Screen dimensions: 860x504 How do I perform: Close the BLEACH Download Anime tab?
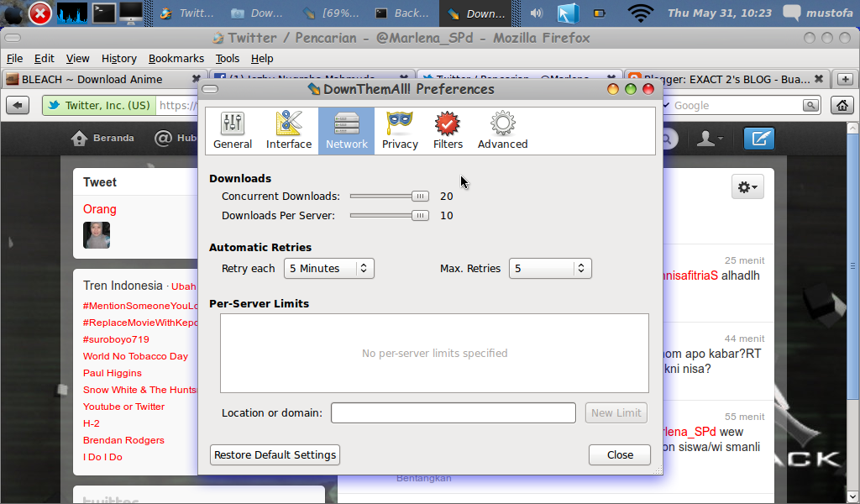click(196, 79)
